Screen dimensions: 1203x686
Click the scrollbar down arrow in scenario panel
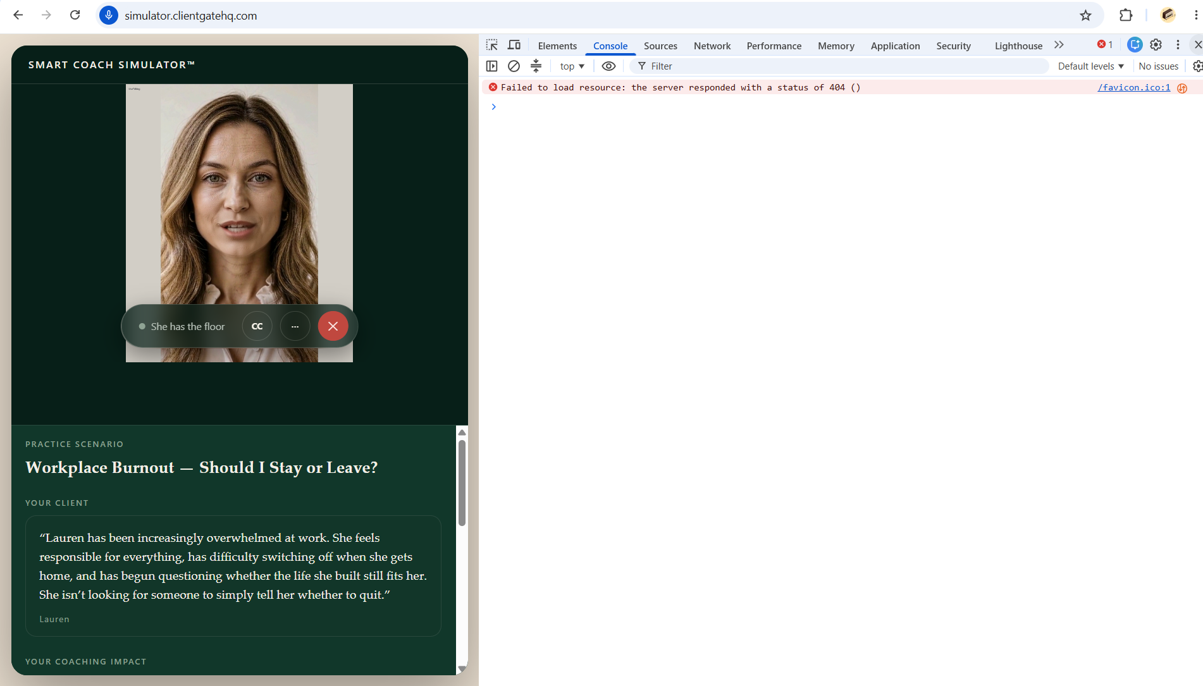pos(462,668)
